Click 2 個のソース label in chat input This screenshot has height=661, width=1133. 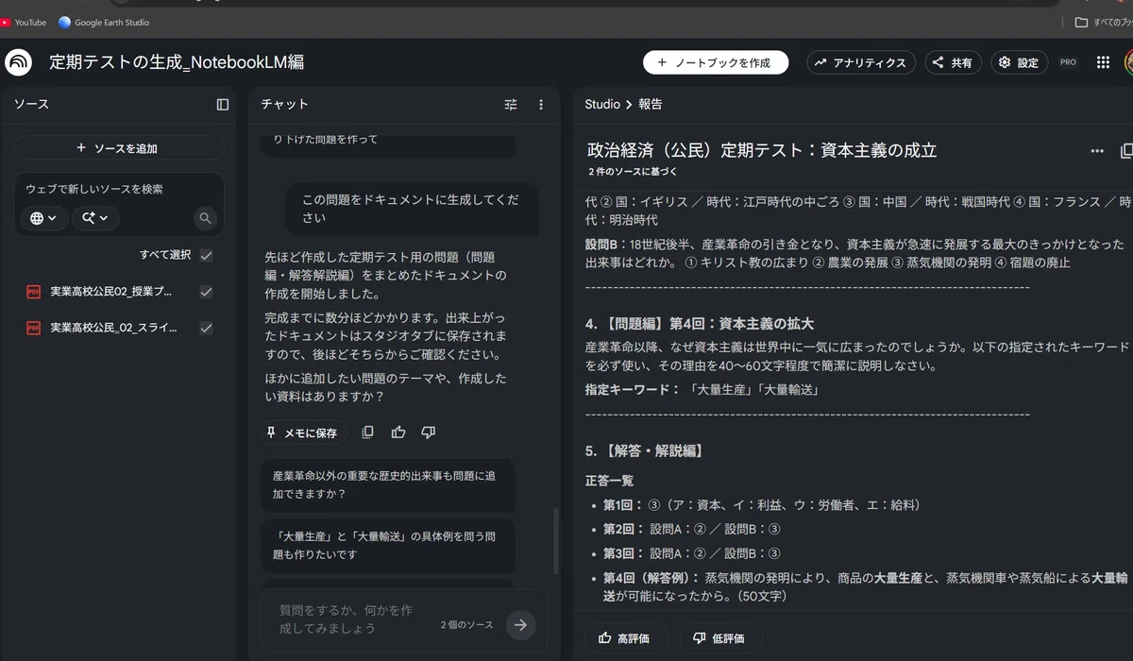click(466, 625)
